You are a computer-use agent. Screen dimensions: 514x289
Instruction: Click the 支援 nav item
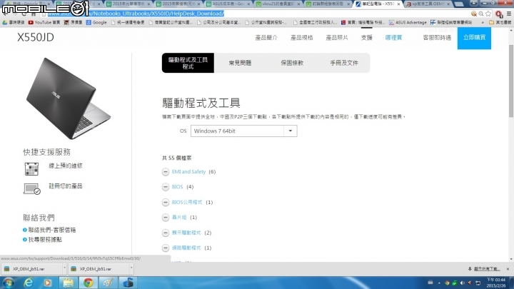(366, 38)
